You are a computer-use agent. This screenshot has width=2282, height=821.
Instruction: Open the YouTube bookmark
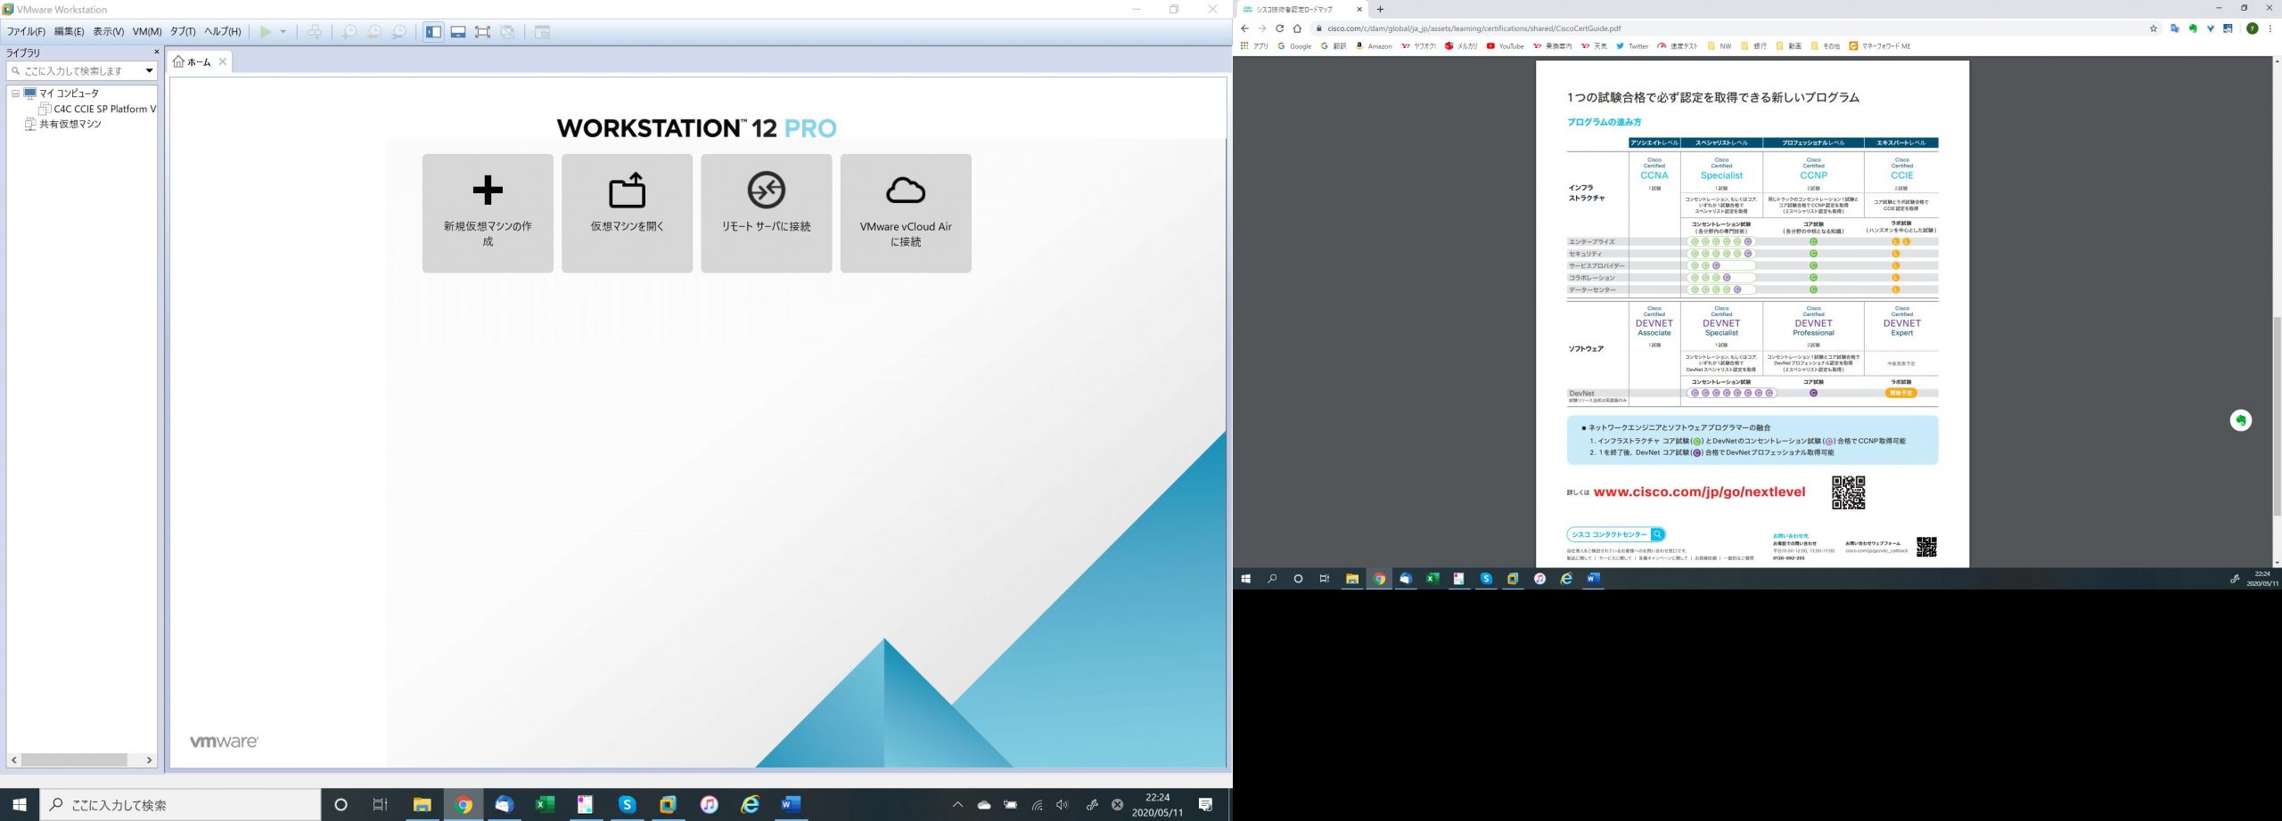click(1505, 46)
